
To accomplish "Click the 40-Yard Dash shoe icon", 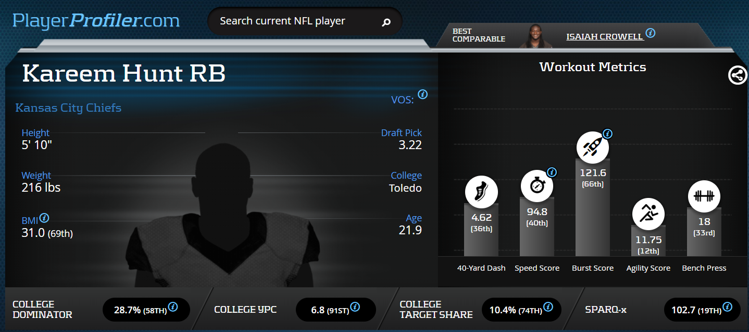I will point(481,192).
